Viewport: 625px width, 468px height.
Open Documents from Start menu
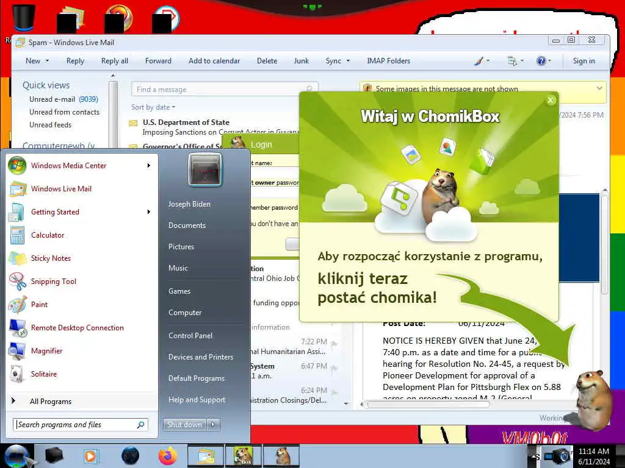point(187,225)
